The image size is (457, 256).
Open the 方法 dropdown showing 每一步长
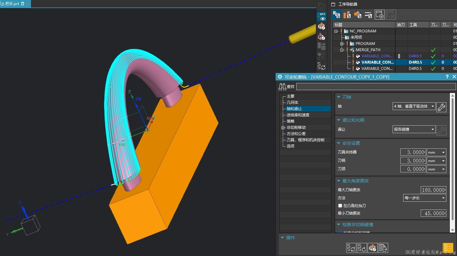pyautogui.click(x=424, y=198)
